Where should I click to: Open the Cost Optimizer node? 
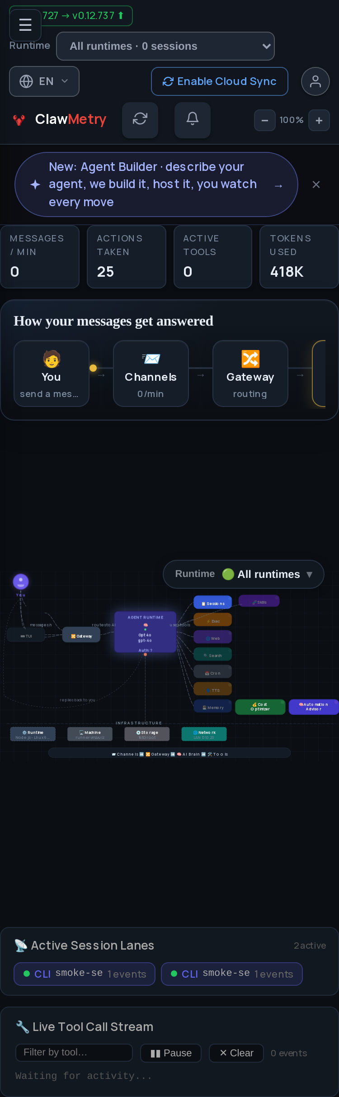[x=260, y=707]
